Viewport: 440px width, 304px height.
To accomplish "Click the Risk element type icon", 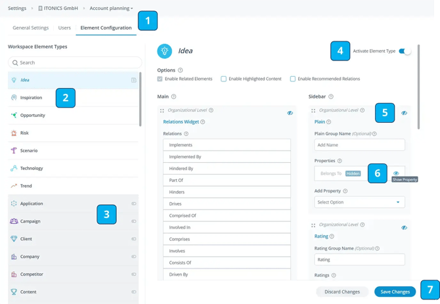I will pyautogui.click(x=14, y=133).
